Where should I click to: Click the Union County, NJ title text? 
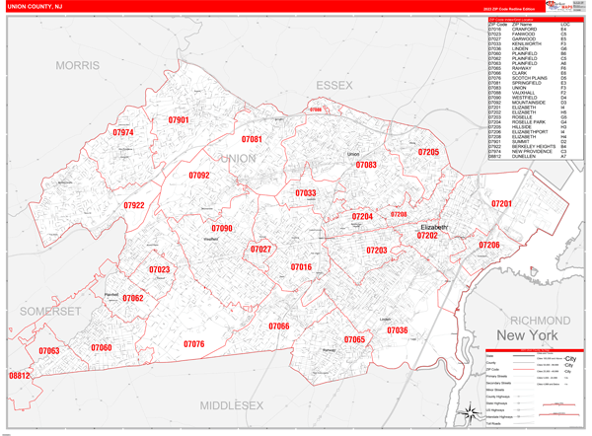pos(35,7)
